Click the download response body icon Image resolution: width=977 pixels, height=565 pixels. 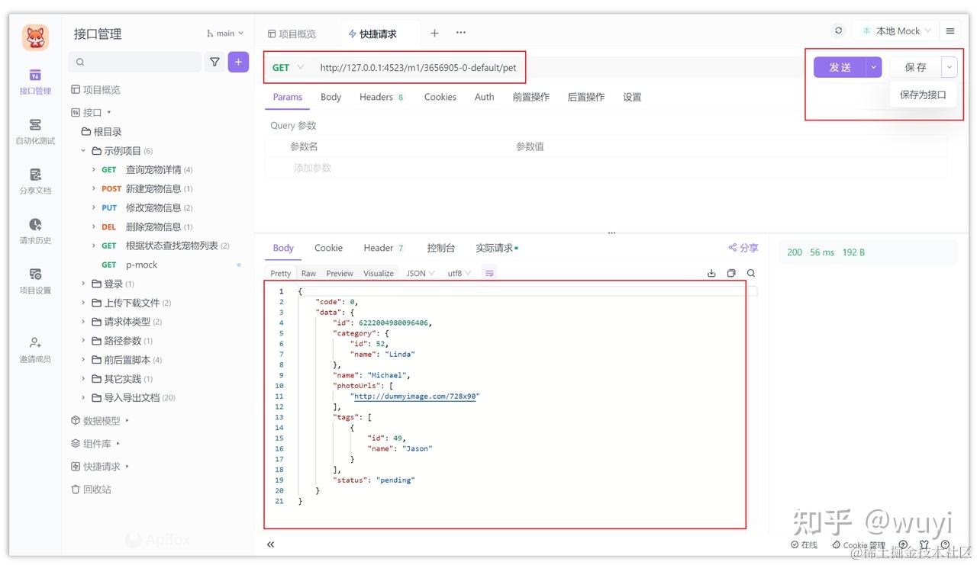tap(711, 272)
